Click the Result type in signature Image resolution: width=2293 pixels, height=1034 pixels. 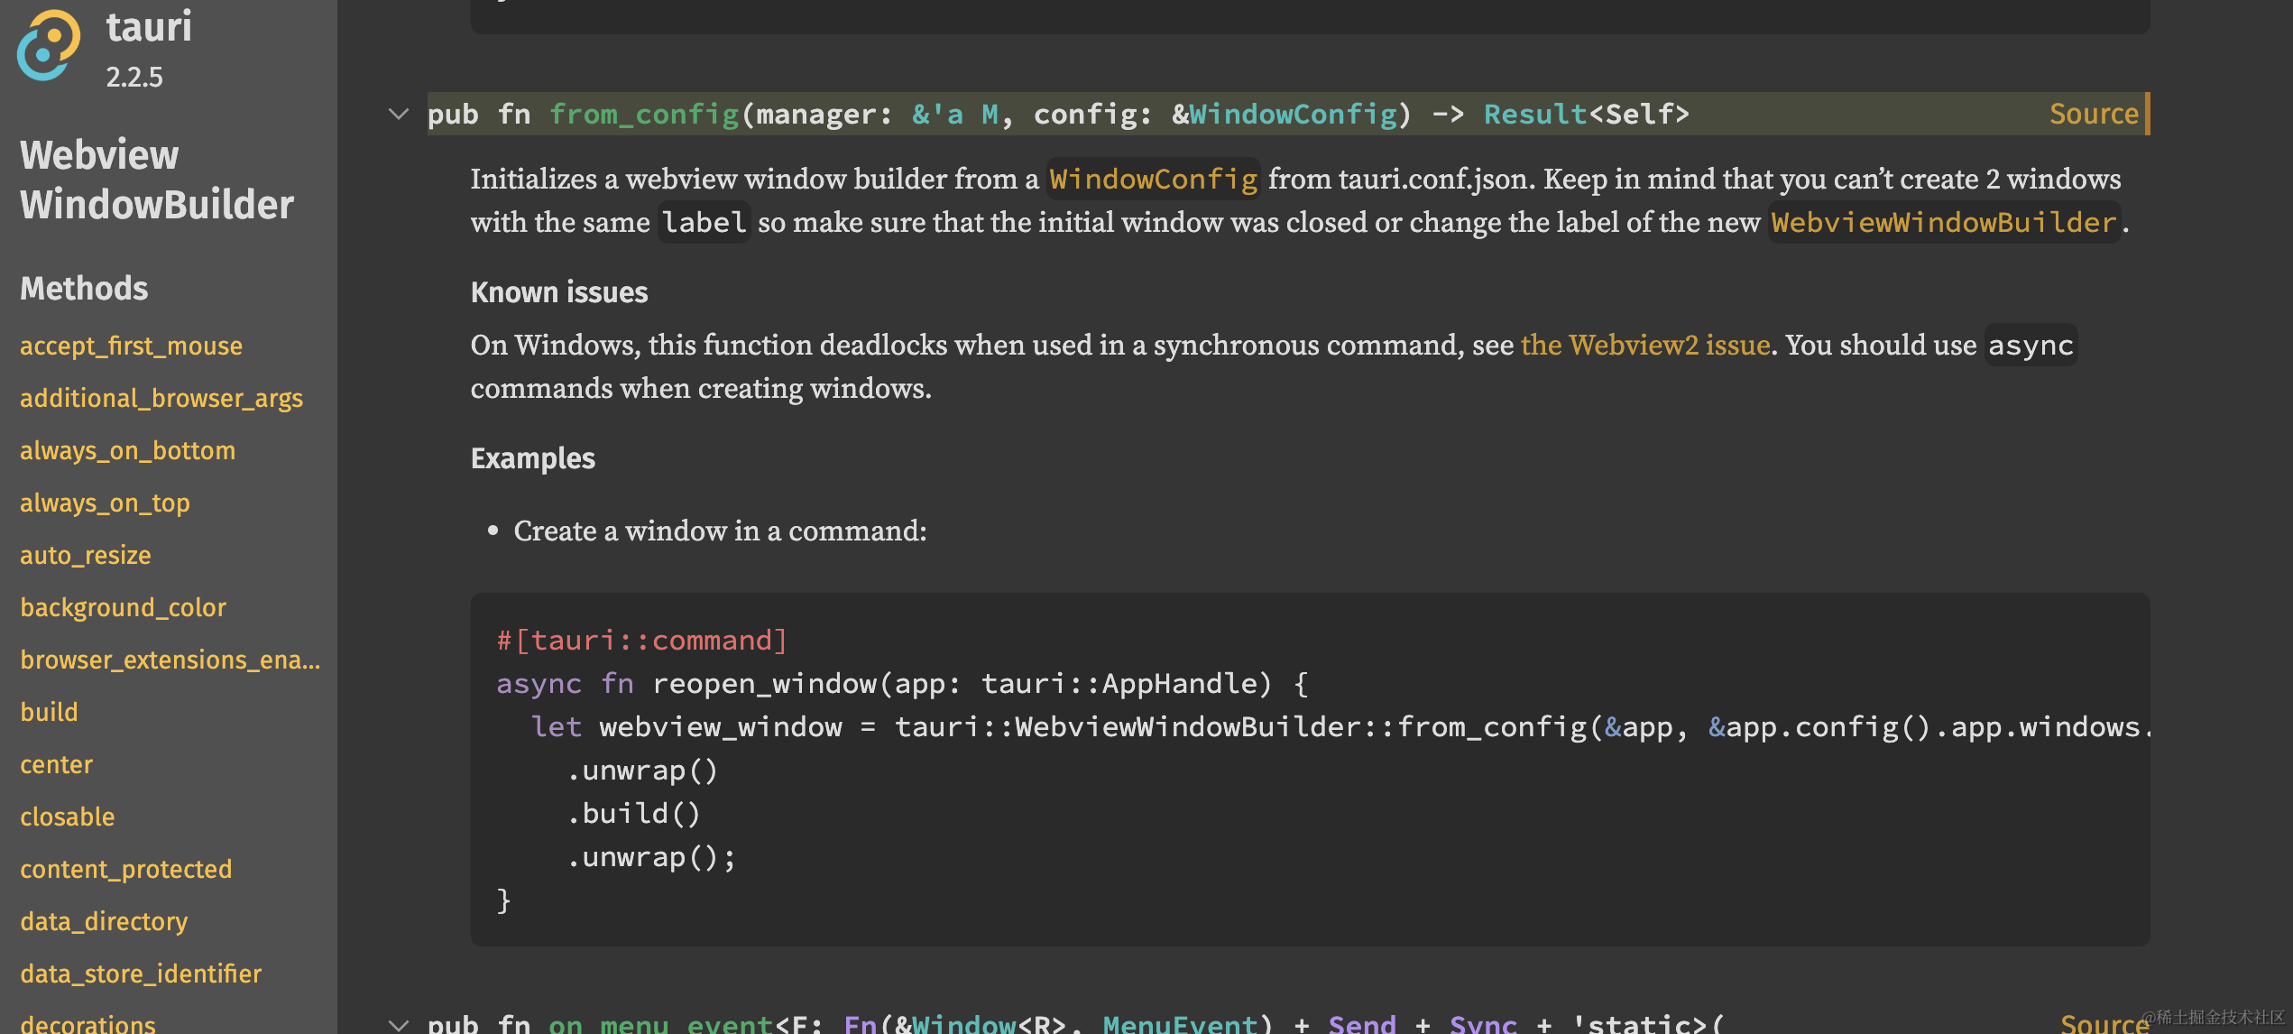[1534, 115]
